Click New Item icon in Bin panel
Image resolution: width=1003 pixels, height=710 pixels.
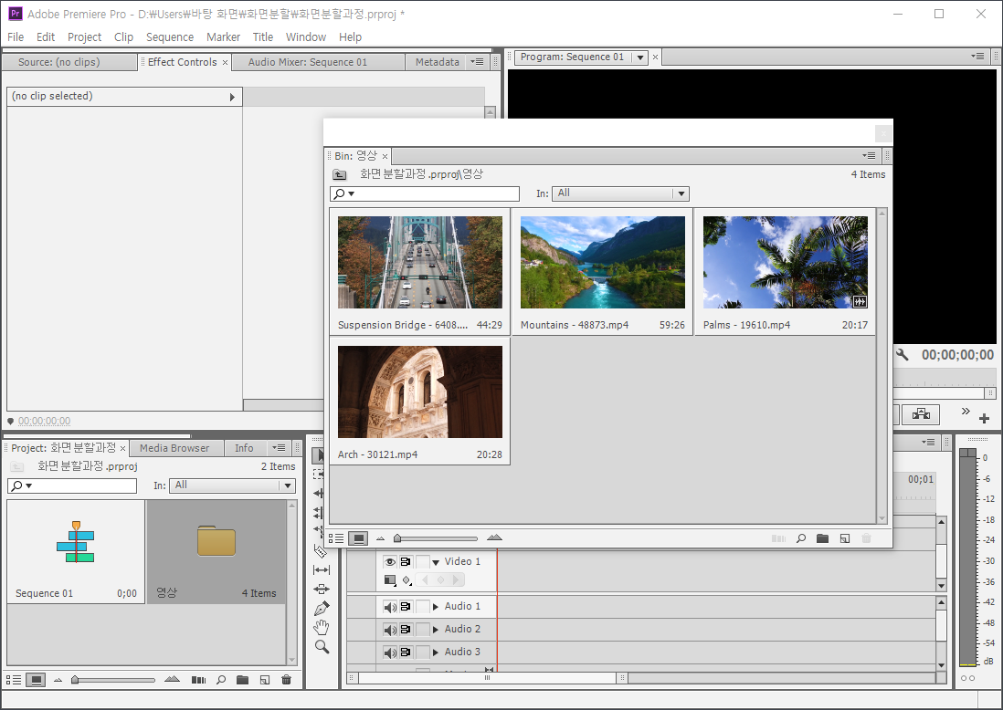click(845, 538)
